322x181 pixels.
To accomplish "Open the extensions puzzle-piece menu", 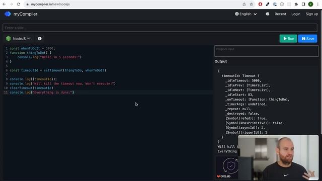I will 296,4.
